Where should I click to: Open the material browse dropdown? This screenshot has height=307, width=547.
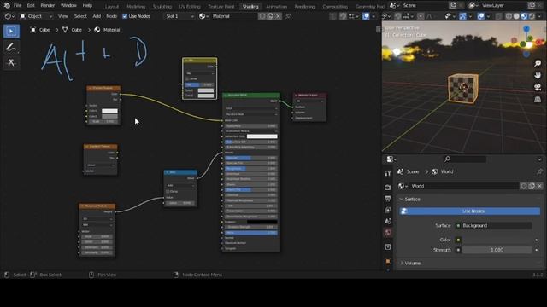click(x=203, y=16)
